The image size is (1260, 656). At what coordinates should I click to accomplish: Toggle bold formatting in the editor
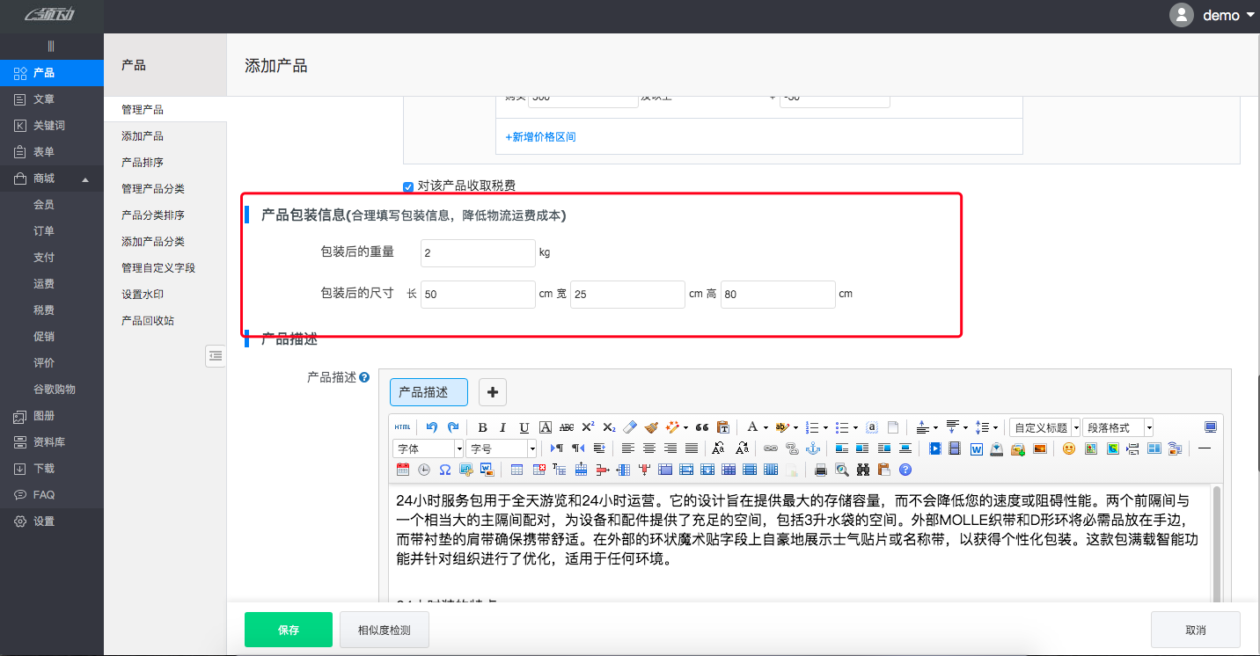pos(482,427)
